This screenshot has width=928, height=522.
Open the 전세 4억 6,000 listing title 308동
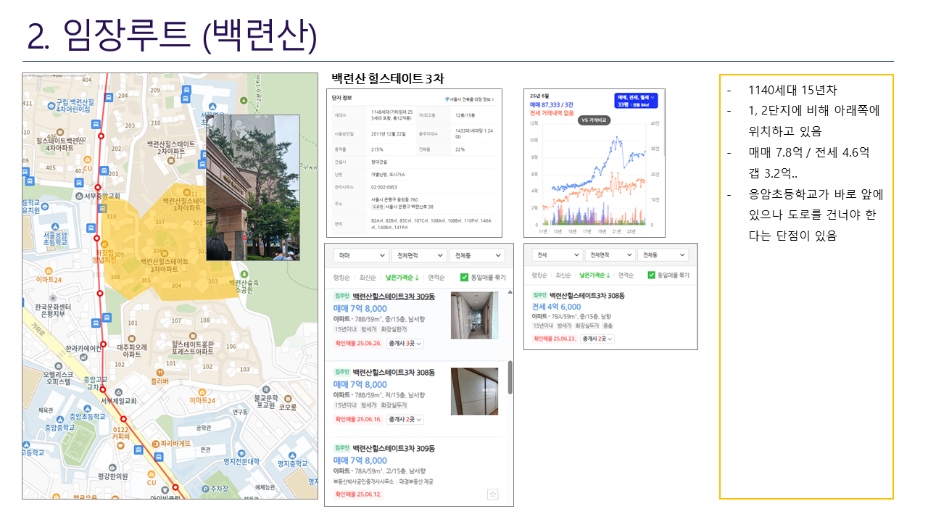pyautogui.click(x=587, y=296)
